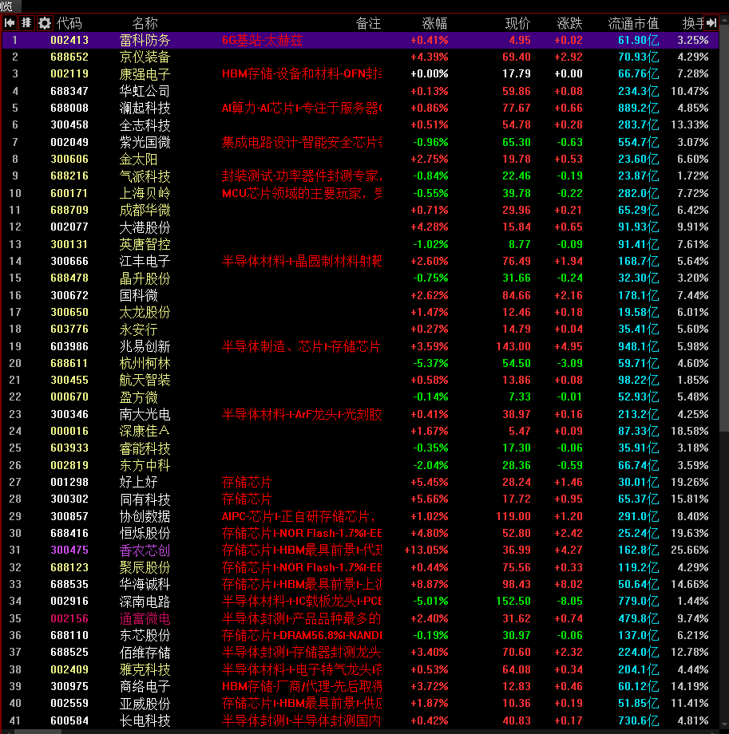Image resolution: width=729 pixels, height=734 pixels.
Task: Click the 152.50 price value
Action: click(x=513, y=601)
